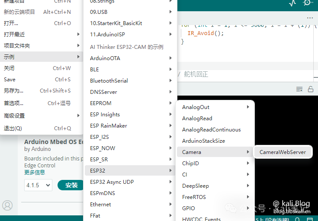Open BluetoothSerial examples submenu

tap(130, 80)
